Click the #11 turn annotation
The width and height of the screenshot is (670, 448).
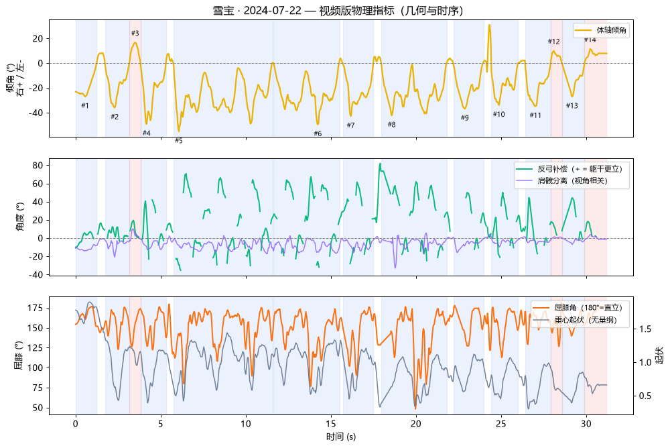535,115
